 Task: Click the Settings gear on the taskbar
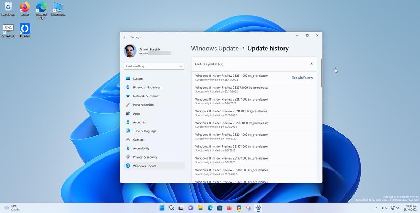[x=258, y=208]
